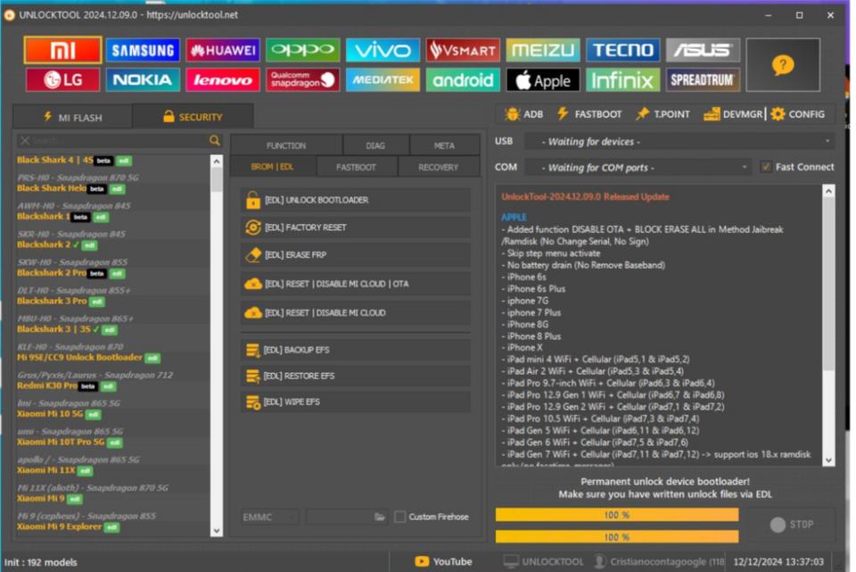Open the MediaTek brand section
The height and width of the screenshot is (572, 856).
pos(383,79)
